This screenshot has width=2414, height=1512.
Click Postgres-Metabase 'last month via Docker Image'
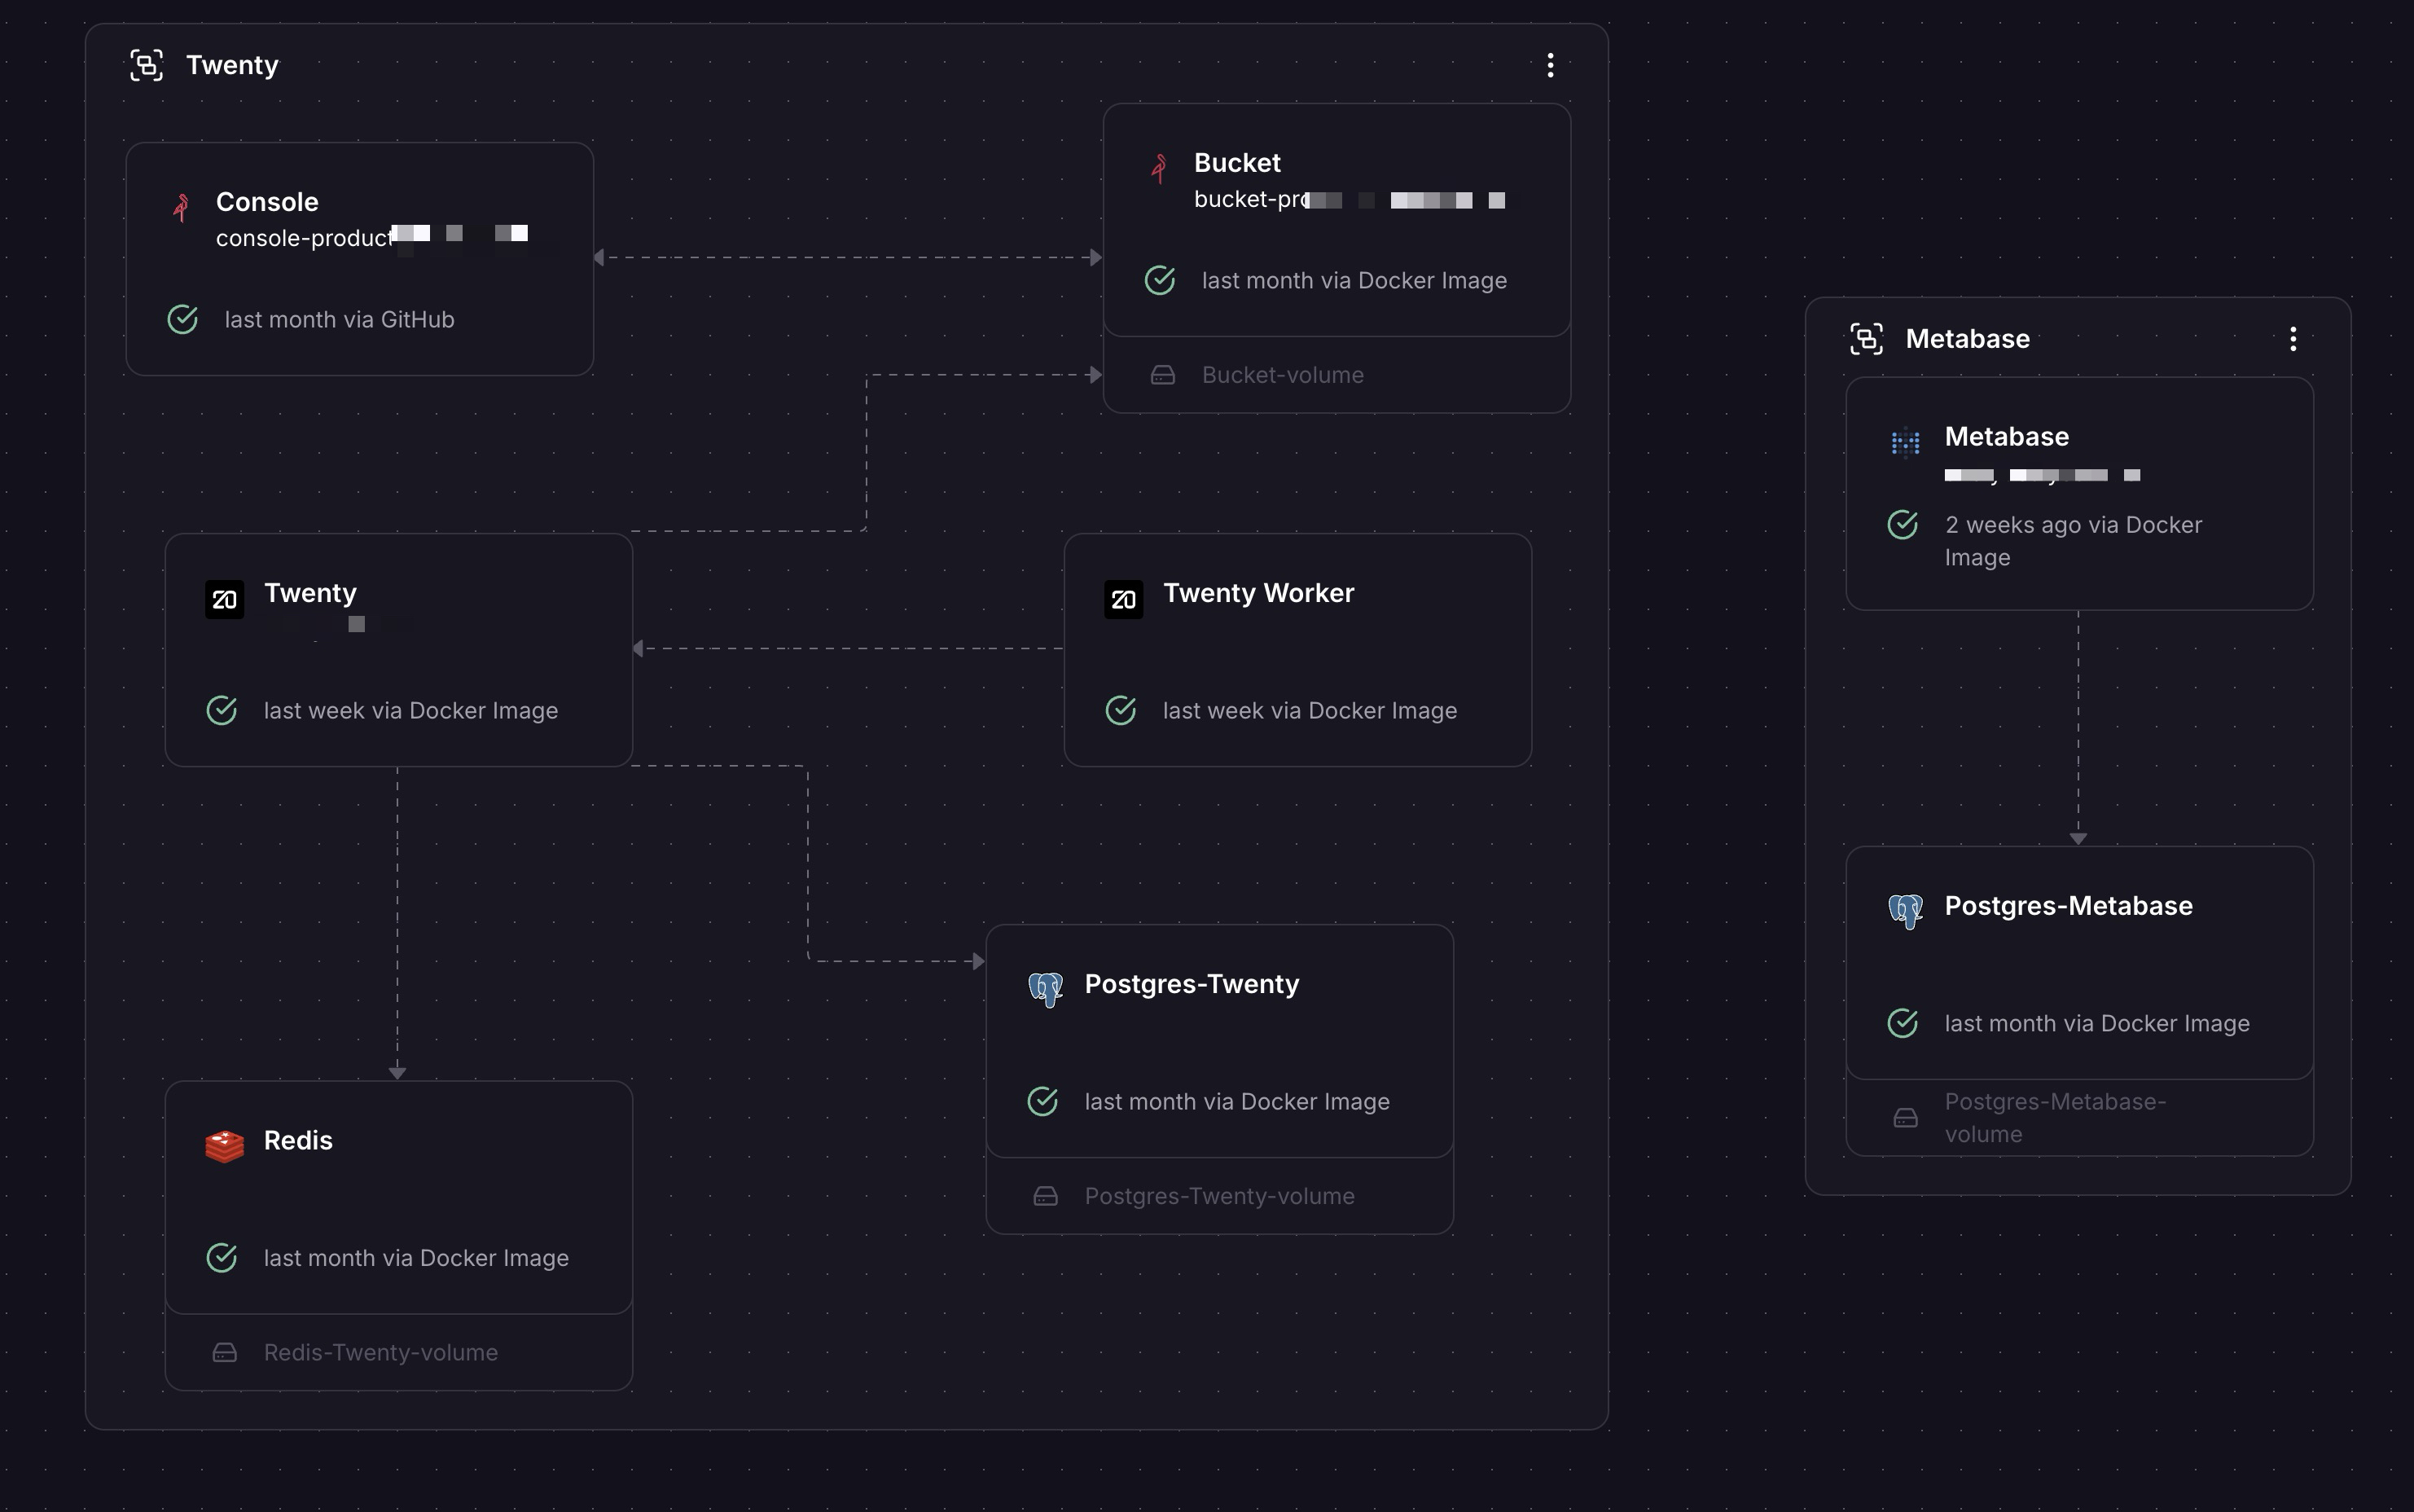[2096, 1024]
